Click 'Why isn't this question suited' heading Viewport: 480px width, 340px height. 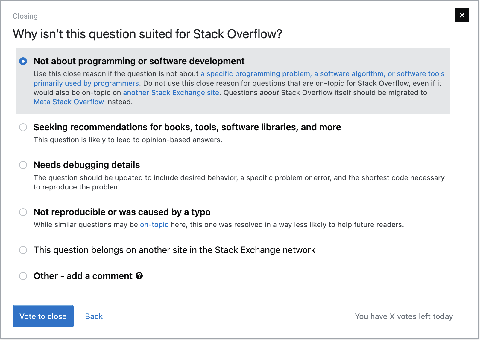pos(148,34)
